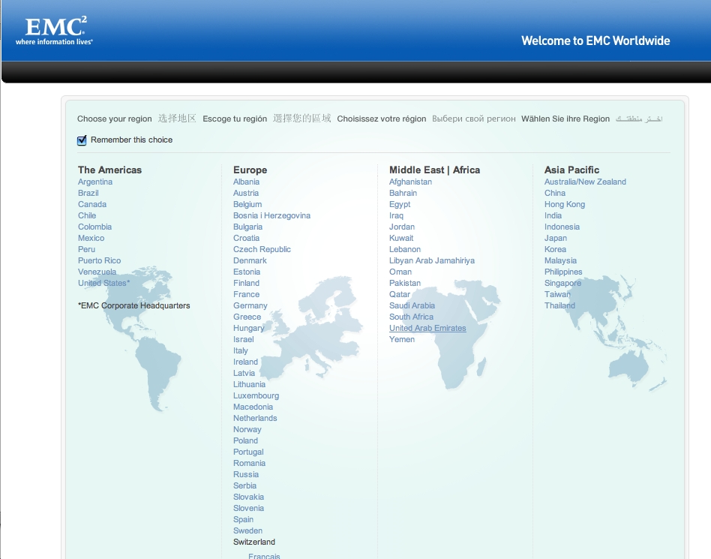Choose Iraq from Middle East list

[396, 216]
